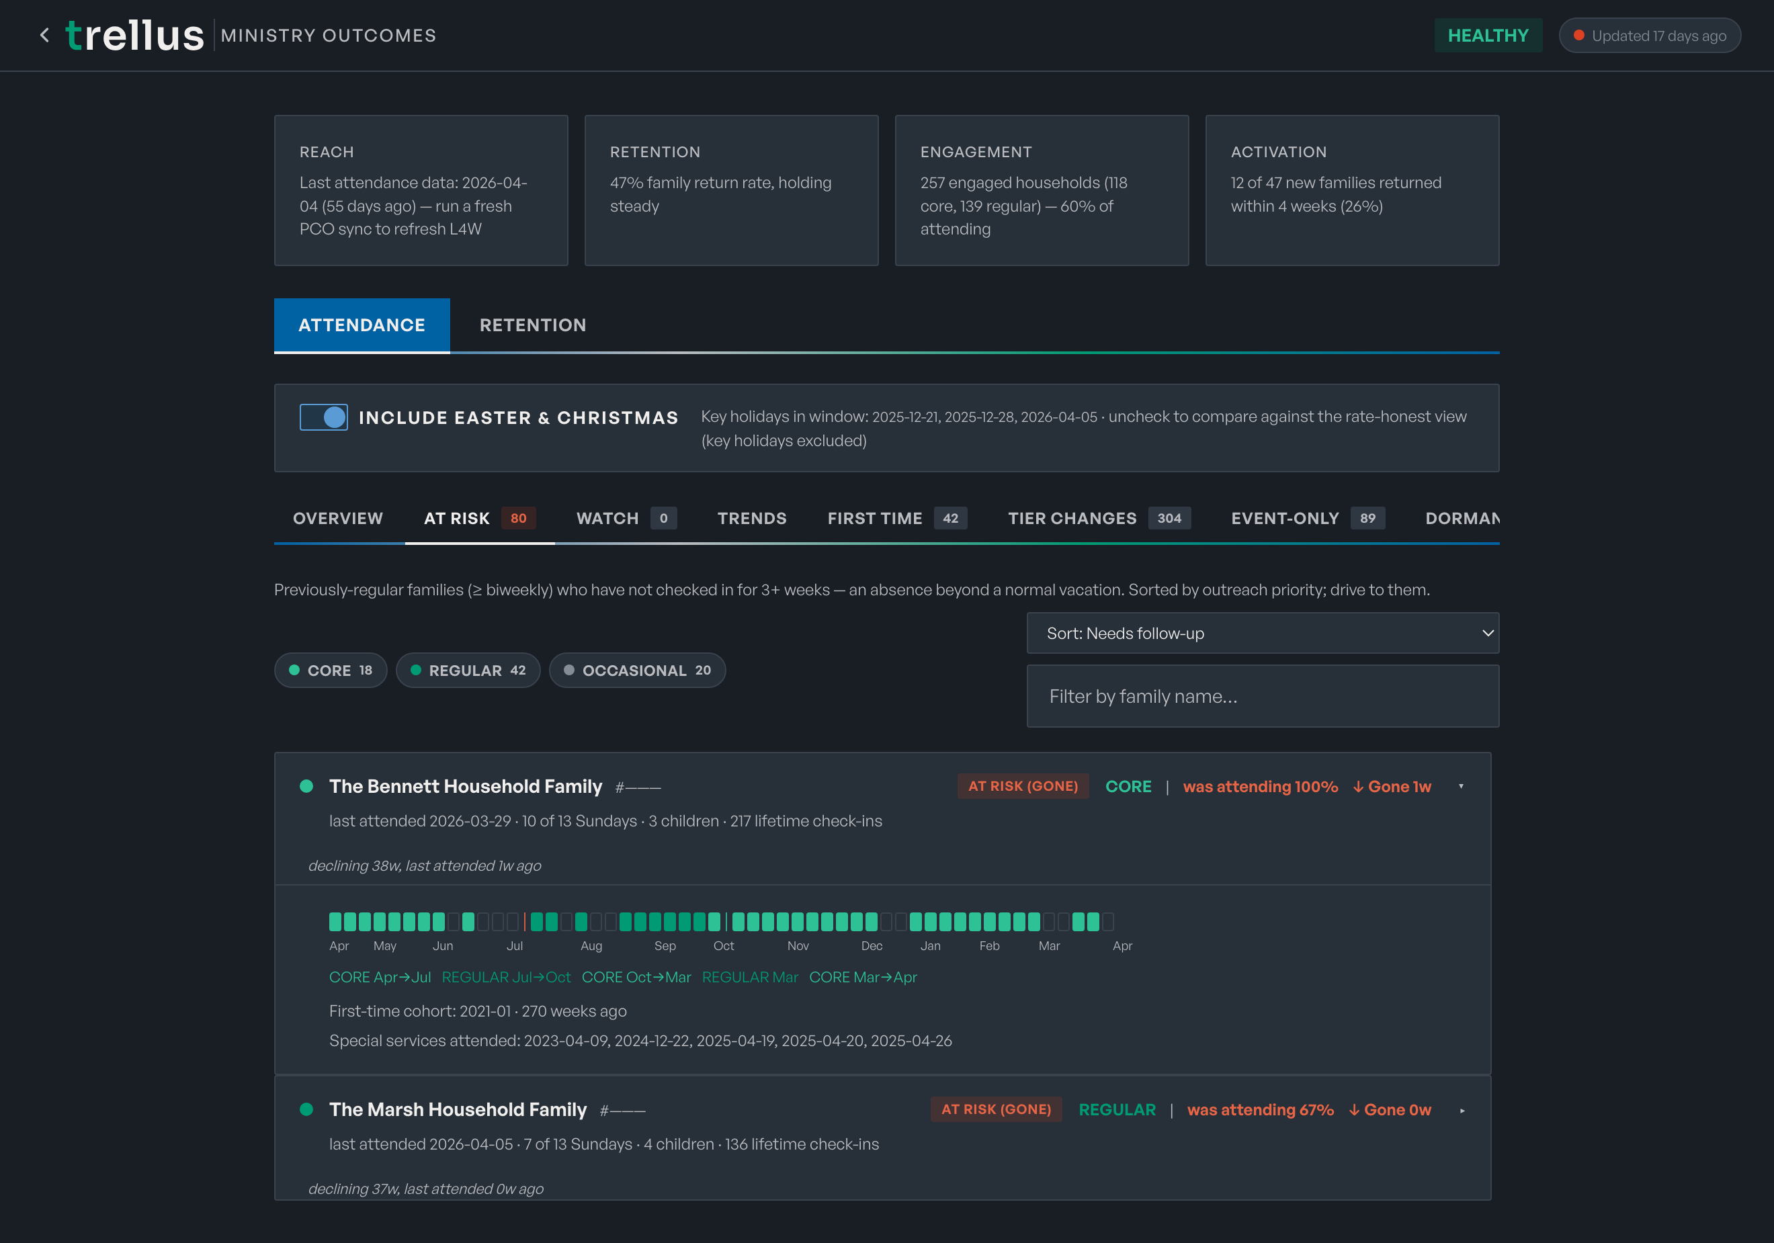Image resolution: width=1774 pixels, height=1243 pixels.
Task: Click the 'CORE Mar→Apr' tier segment
Action: click(x=863, y=977)
